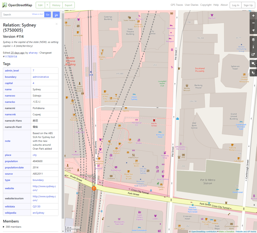Click the Pitt St Metro Station label
257x233 pixels.
[x=208, y=182]
